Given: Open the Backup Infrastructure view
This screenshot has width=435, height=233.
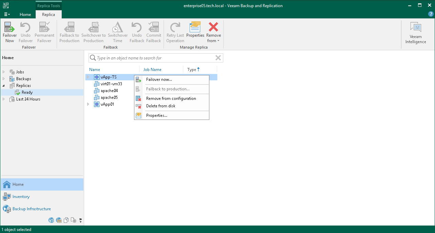Looking at the screenshot, I should pos(42,209).
